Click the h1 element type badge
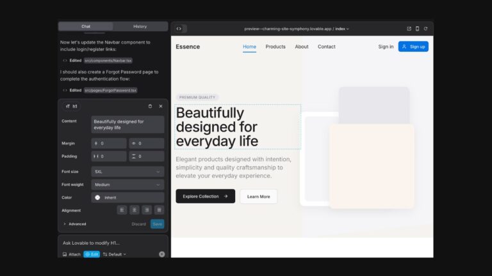Viewport: 492px width, 276px height. (72, 107)
